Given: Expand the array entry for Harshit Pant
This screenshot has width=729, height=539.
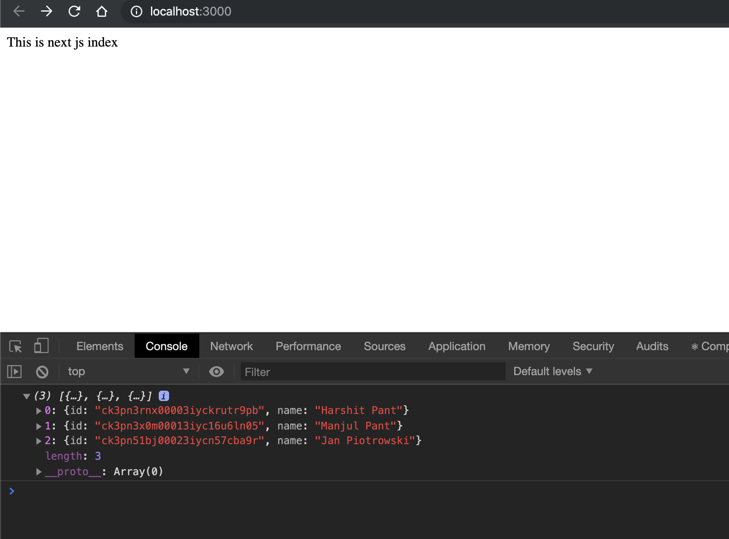Looking at the screenshot, I should pos(39,411).
